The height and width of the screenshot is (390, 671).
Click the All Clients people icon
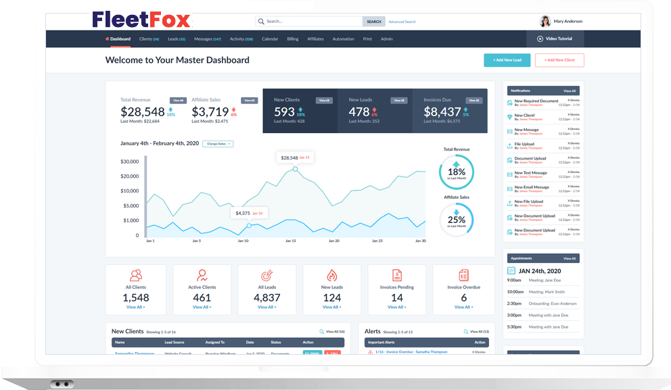point(136,275)
